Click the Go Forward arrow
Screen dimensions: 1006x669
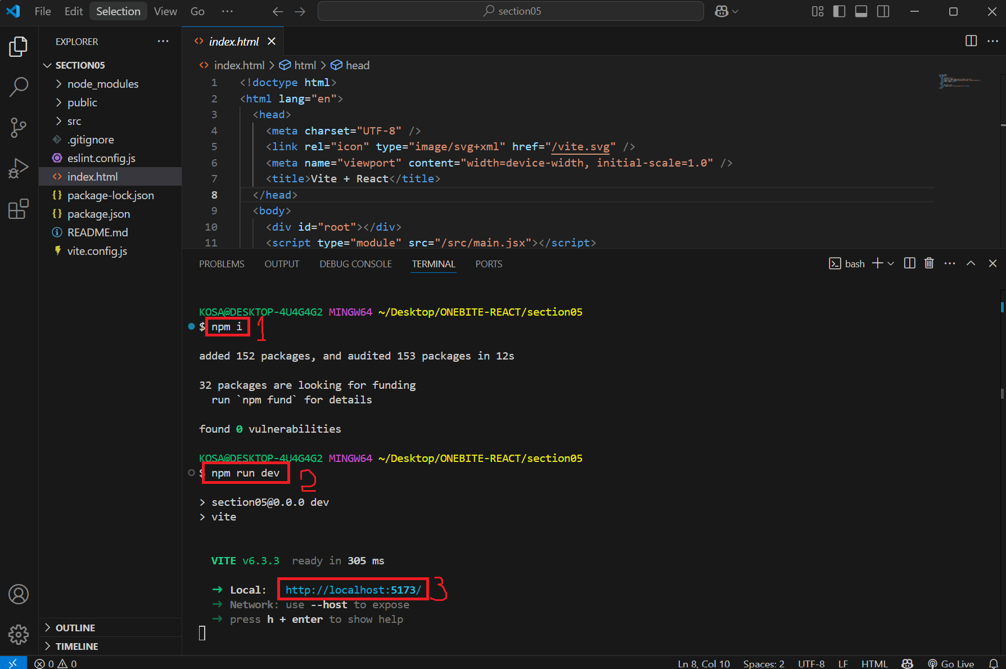(300, 11)
